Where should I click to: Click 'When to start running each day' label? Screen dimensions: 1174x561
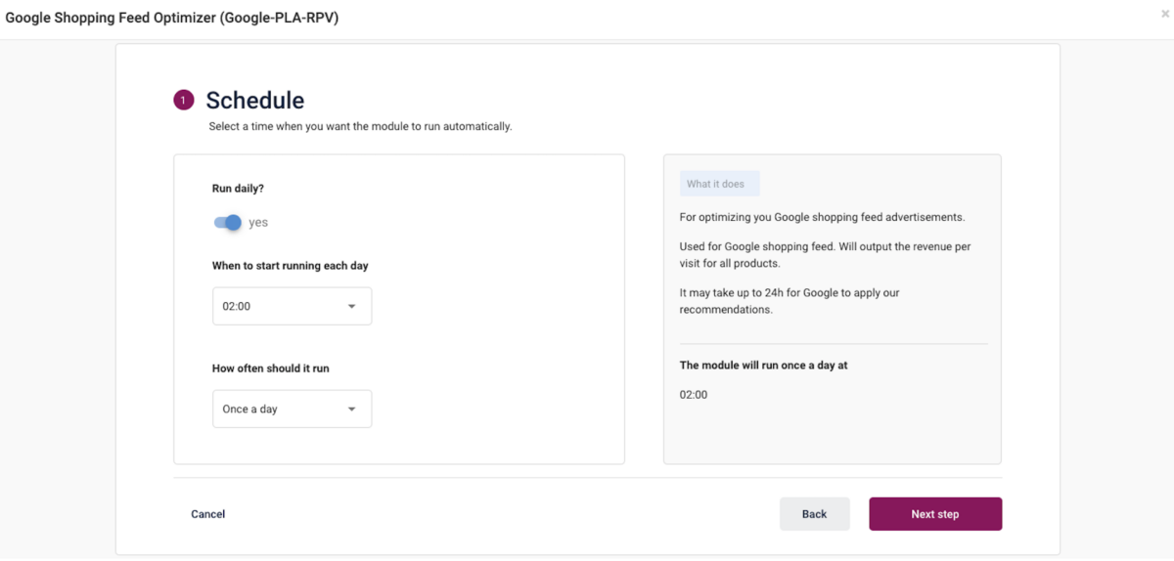click(291, 266)
